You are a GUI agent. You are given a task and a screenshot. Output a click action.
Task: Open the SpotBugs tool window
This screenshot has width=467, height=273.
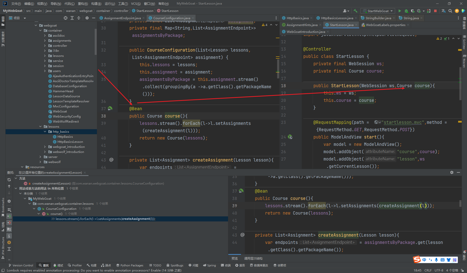175,265
